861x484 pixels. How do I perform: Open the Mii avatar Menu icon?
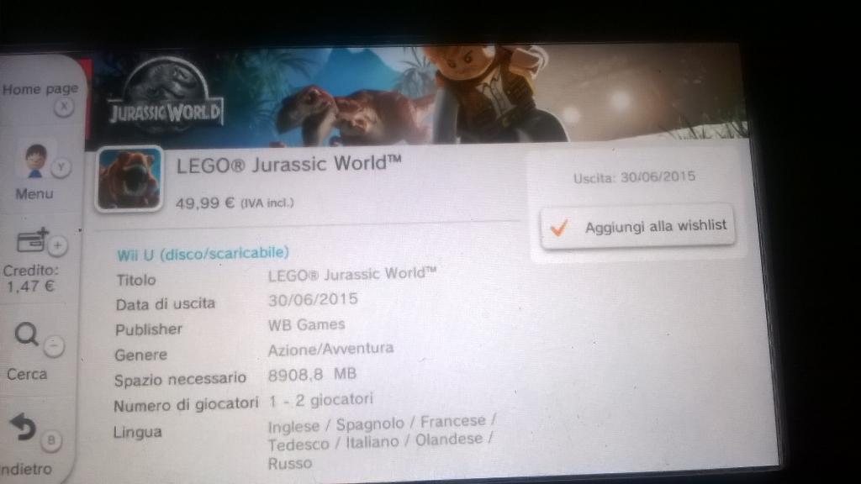click(35, 160)
